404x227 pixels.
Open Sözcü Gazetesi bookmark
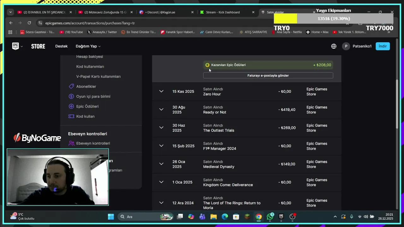coord(37,32)
